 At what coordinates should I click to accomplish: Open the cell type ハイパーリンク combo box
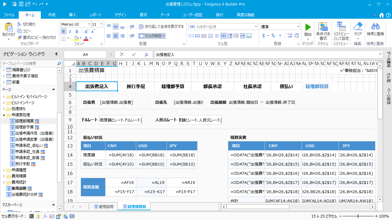223,27
